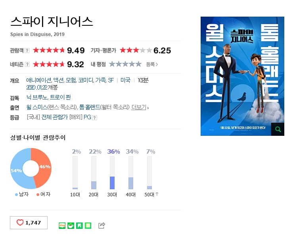
Task: Open actor 톰 홀랜드 link
Action: pos(90,107)
